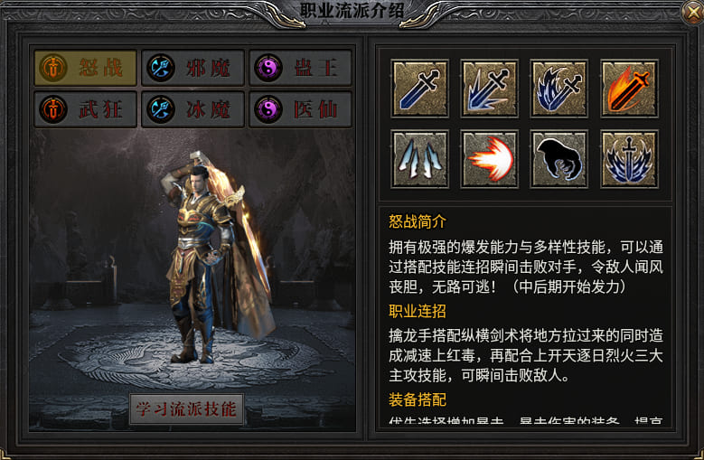Image resolution: width=704 pixels, height=460 pixels.
Task: Click the 职业连招 heading
Action: (418, 311)
